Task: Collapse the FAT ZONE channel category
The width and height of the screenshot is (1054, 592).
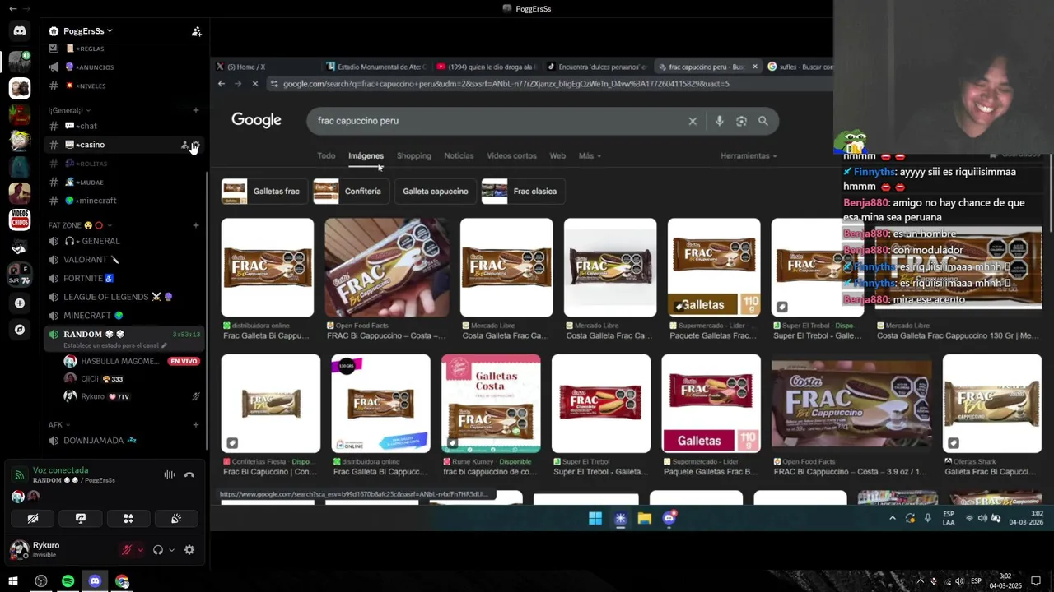Action: point(80,225)
